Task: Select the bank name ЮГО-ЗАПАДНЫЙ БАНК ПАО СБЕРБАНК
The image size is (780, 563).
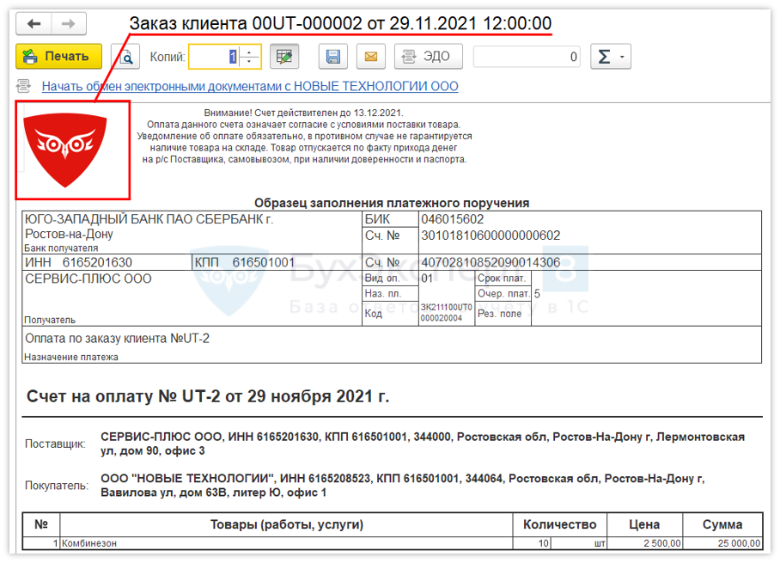Action: [x=149, y=227]
